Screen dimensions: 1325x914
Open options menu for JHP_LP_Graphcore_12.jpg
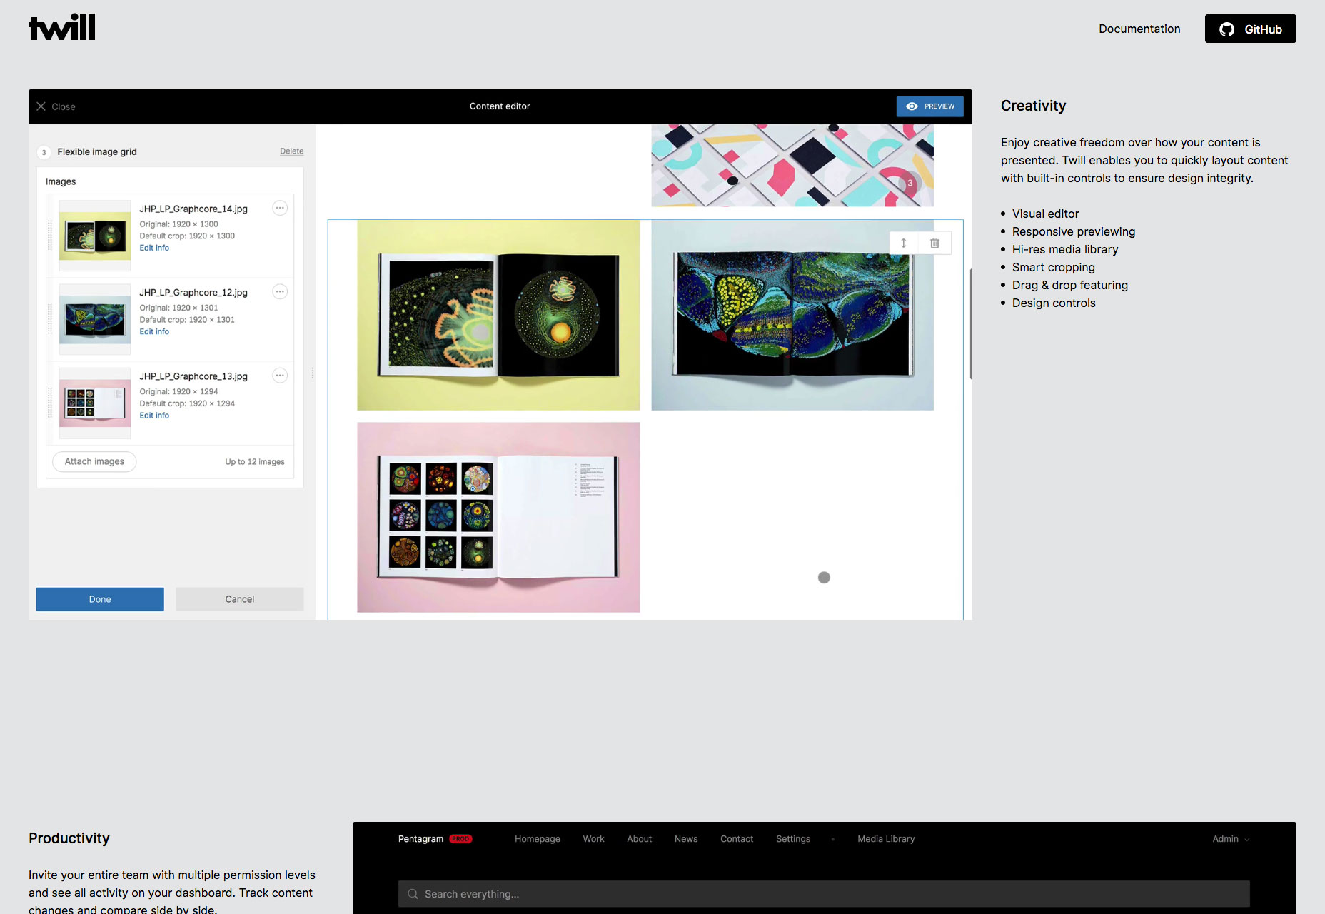click(x=280, y=291)
